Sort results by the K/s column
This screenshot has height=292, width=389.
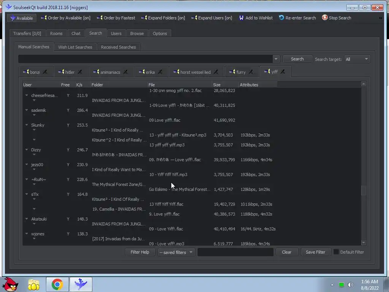(82, 85)
